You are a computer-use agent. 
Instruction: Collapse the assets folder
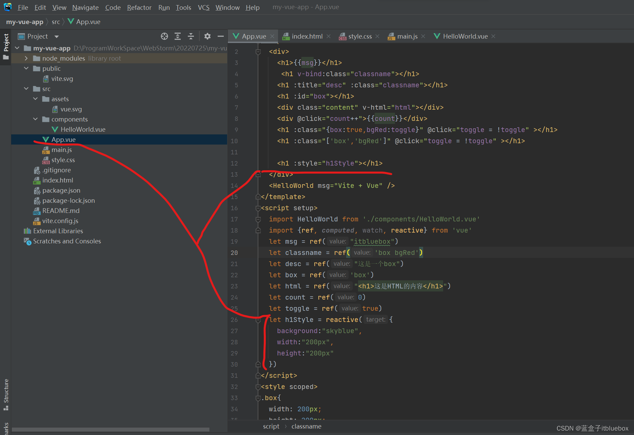click(x=36, y=99)
